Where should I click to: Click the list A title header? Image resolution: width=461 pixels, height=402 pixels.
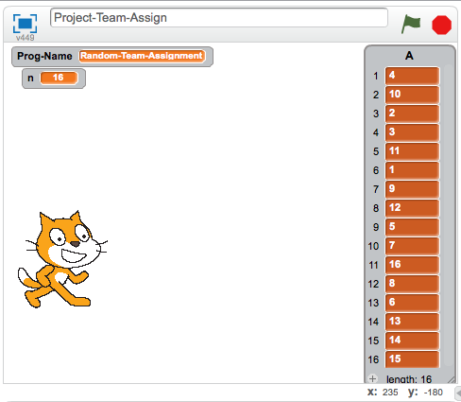[409, 56]
